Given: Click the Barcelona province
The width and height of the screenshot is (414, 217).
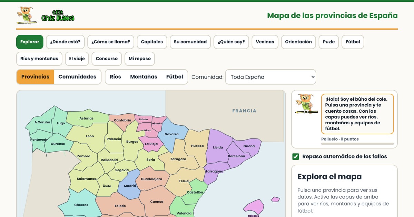Looking at the screenshot, I should (x=236, y=156).
